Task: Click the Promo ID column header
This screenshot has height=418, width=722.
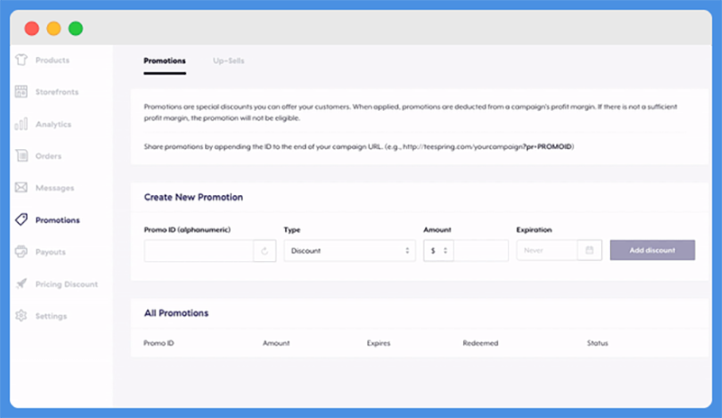Action: click(159, 343)
